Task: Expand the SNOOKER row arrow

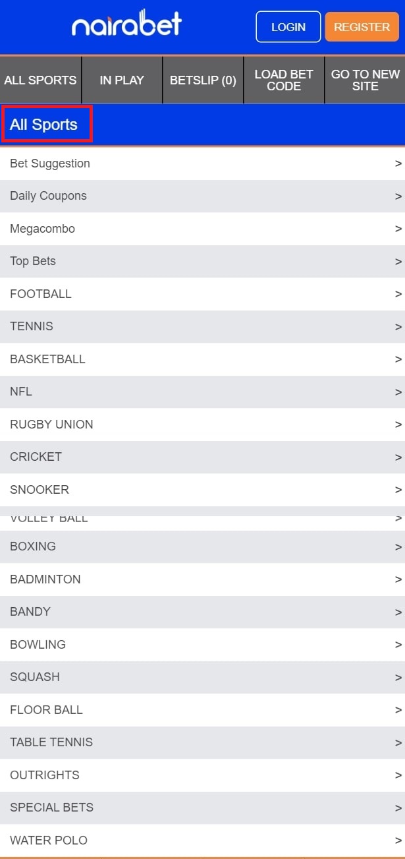Action: pyautogui.click(x=398, y=490)
